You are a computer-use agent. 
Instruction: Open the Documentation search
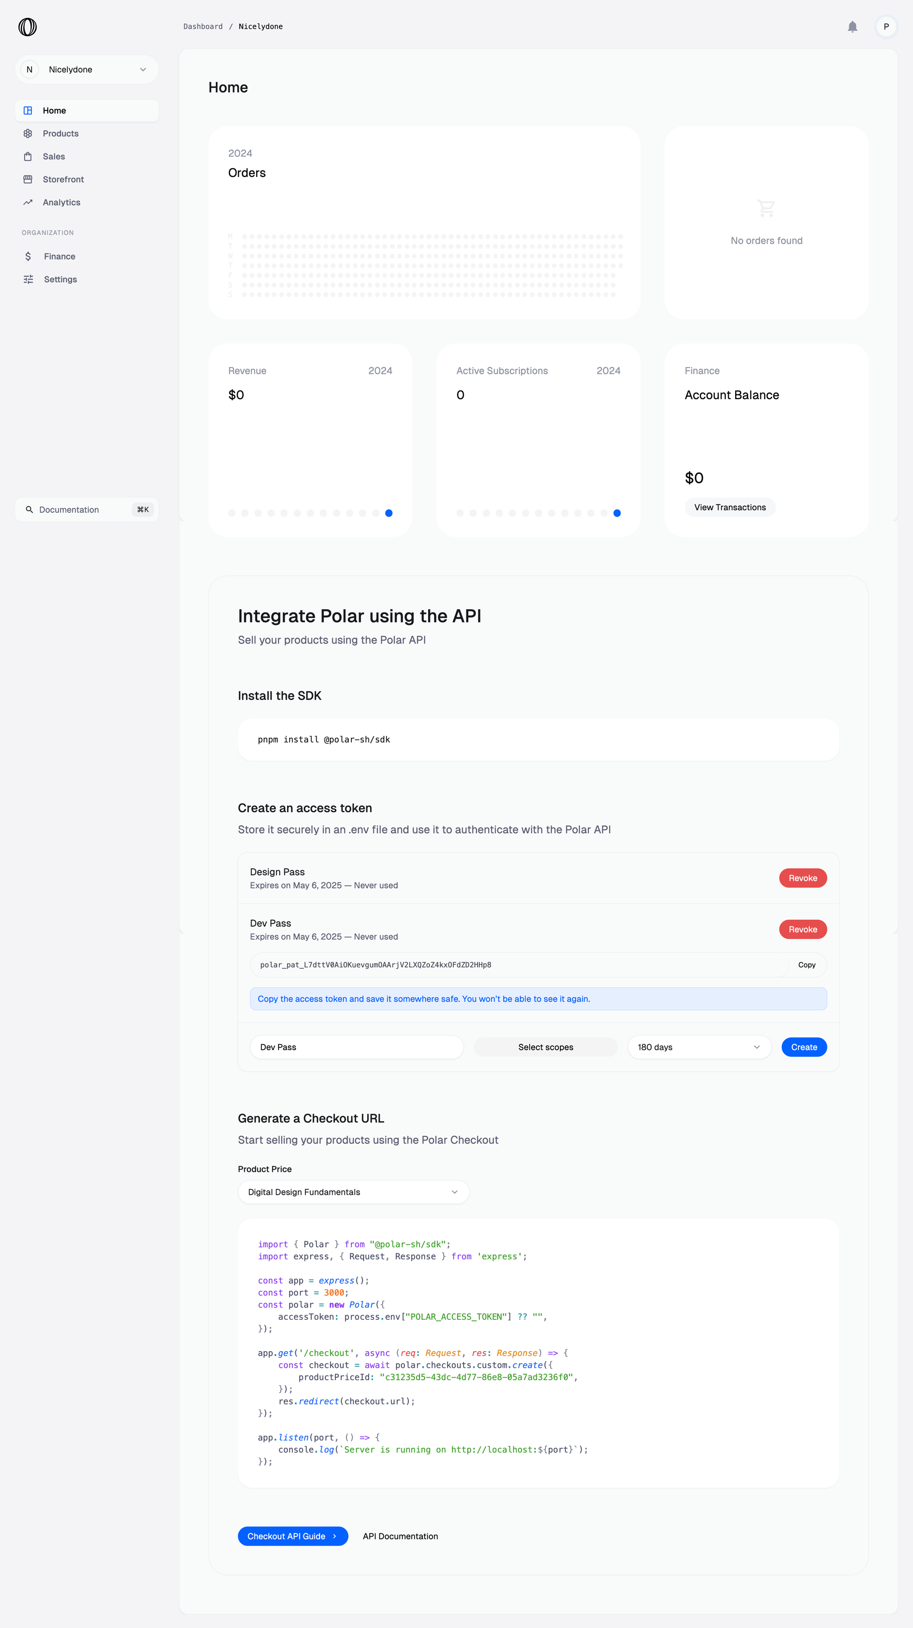pos(87,509)
